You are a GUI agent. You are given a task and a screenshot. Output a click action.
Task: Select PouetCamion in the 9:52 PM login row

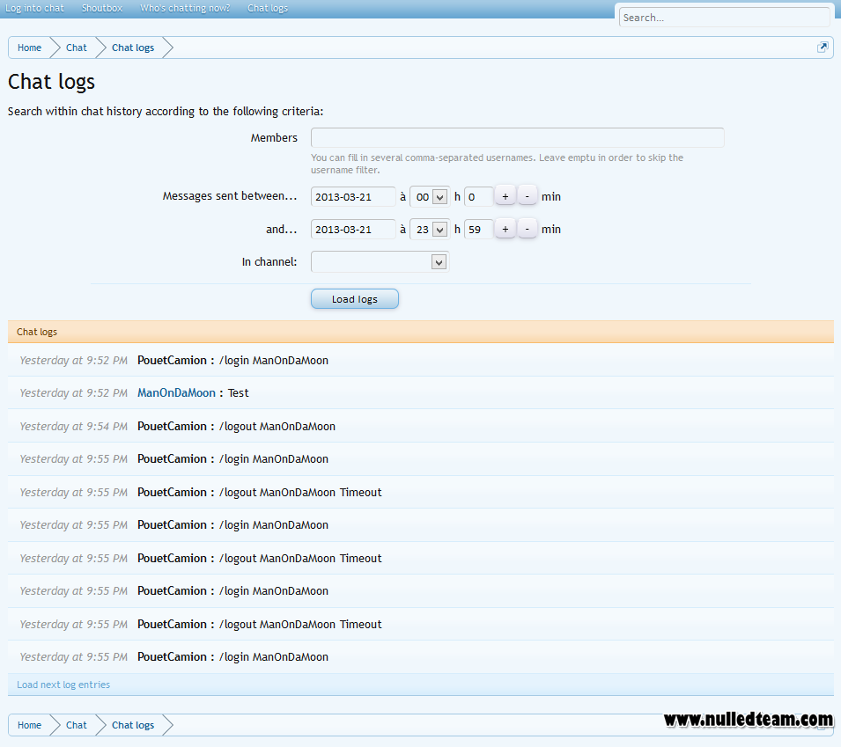click(172, 360)
